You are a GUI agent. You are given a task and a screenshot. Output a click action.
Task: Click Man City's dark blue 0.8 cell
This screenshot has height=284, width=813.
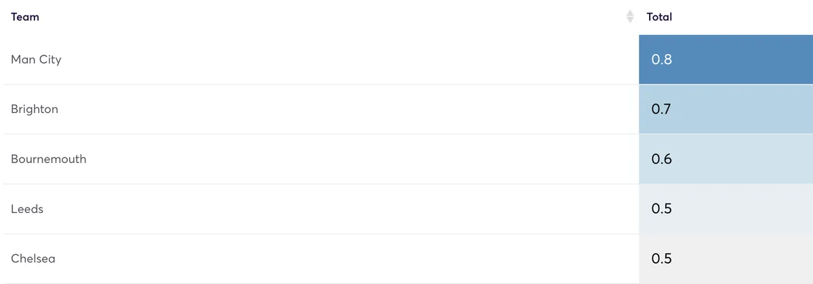[x=725, y=60]
